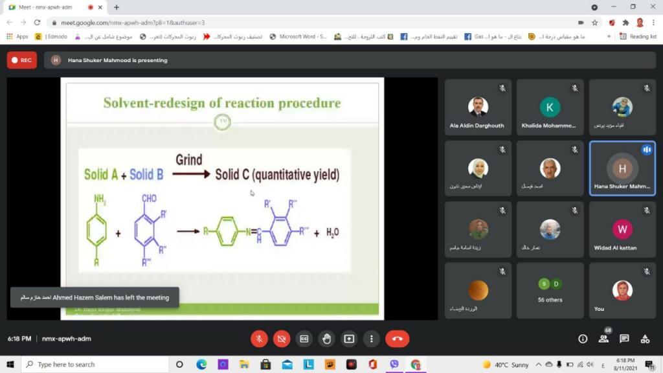The image size is (663, 373).
Task: Expand the hidden bookmarks chevron
Action: click(609, 37)
